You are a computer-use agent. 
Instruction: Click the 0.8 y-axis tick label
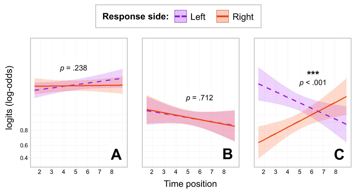[x=24, y=130]
